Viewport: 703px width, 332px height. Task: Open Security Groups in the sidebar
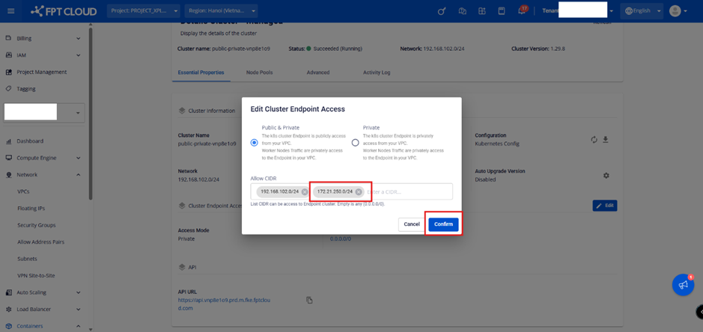tap(37, 225)
